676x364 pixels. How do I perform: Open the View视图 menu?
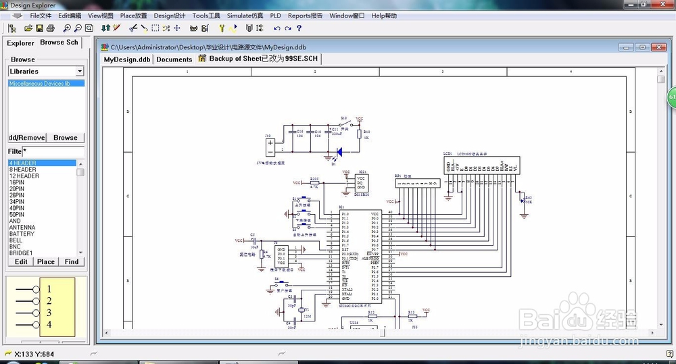[x=101, y=16]
